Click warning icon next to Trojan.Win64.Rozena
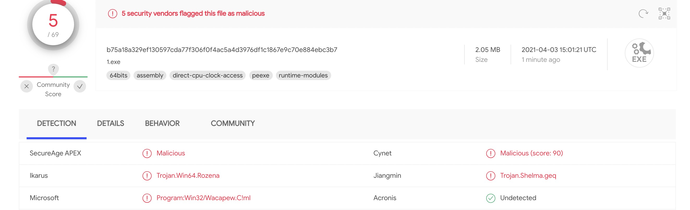Image resolution: width=690 pixels, height=210 pixels. 147,176
